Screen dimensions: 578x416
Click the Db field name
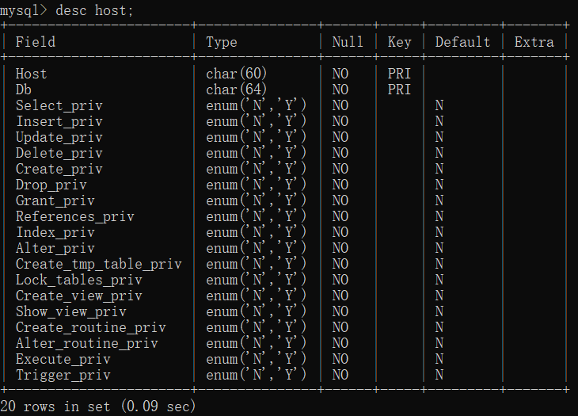coord(24,90)
